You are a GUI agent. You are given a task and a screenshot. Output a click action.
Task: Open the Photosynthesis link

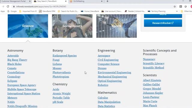click(x=61, y=73)
